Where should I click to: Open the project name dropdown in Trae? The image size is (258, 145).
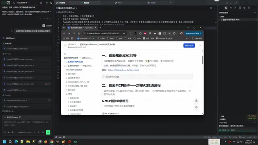(23, 3)
